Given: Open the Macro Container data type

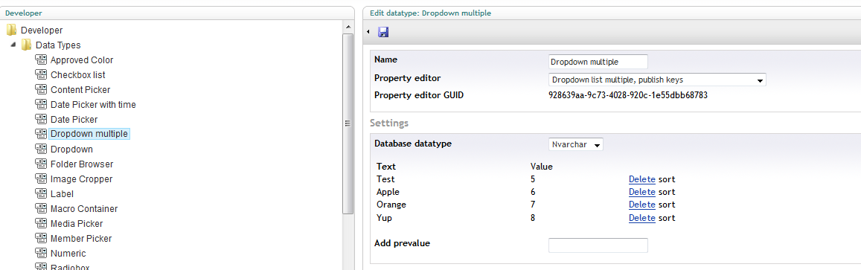Looking at the screenshot, I should tap(84, 208).
